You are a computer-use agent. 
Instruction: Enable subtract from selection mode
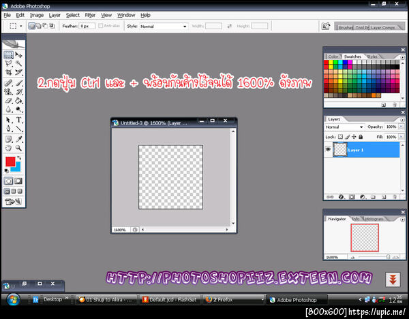[45, 26]
